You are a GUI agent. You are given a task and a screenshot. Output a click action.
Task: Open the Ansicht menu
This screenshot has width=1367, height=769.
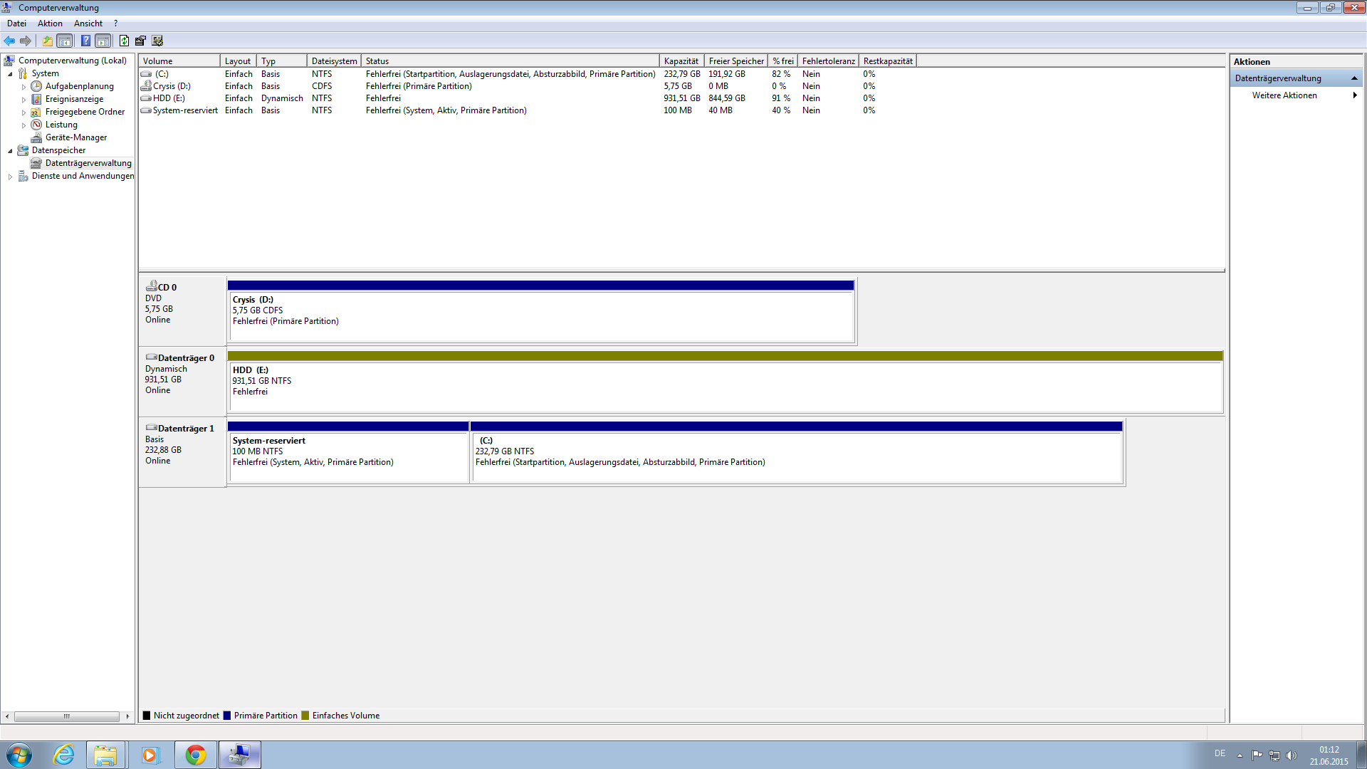(x=88, y=23)
